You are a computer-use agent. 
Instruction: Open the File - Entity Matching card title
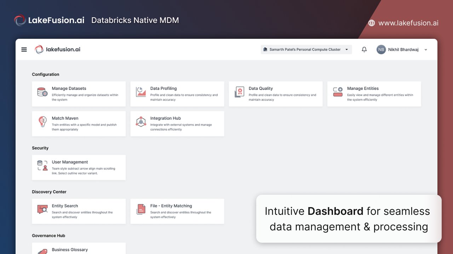pos(171,206)
